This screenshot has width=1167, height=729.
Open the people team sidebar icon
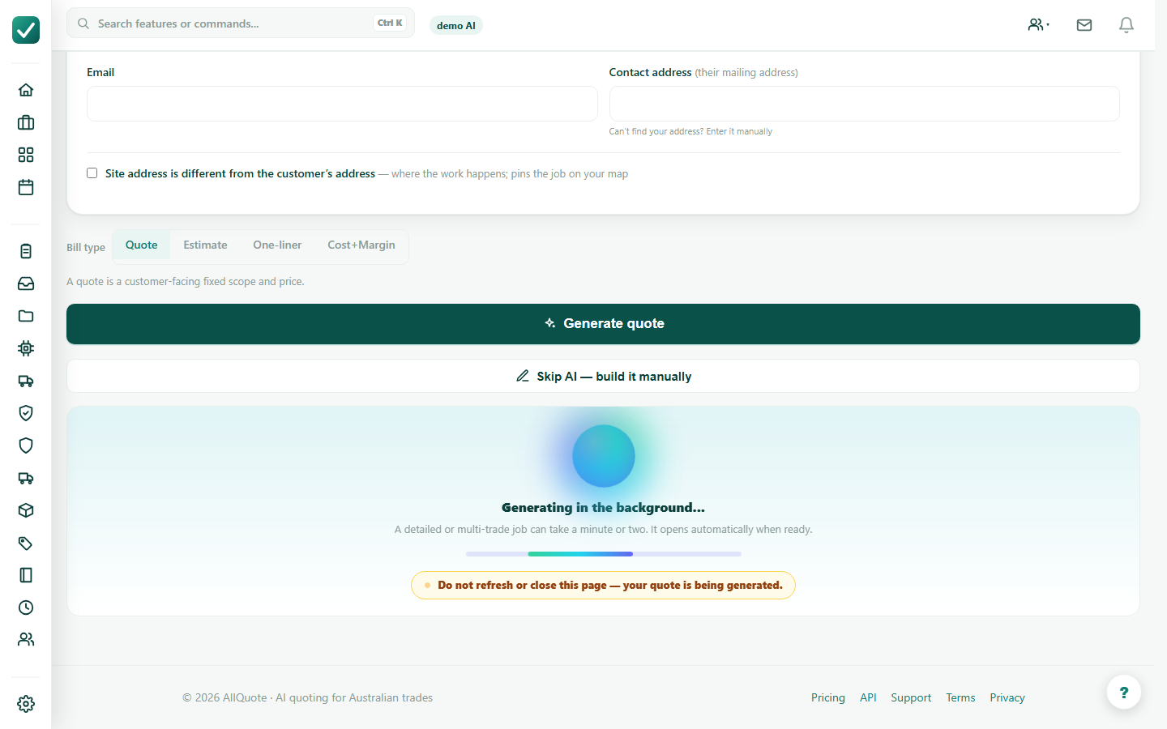click(26, 639)
